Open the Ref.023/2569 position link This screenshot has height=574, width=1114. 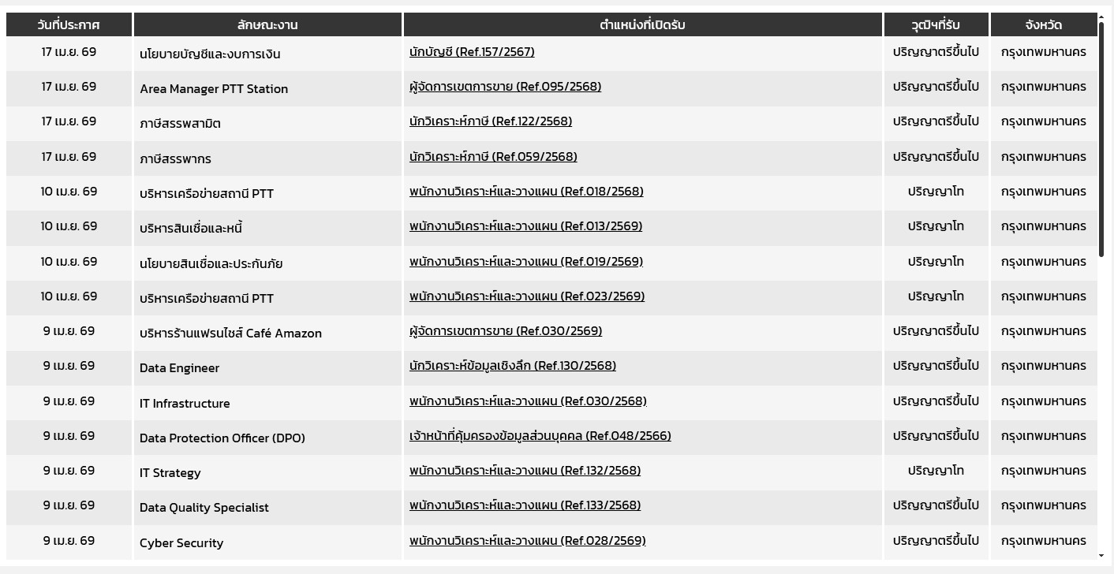(x=527, y=296)
